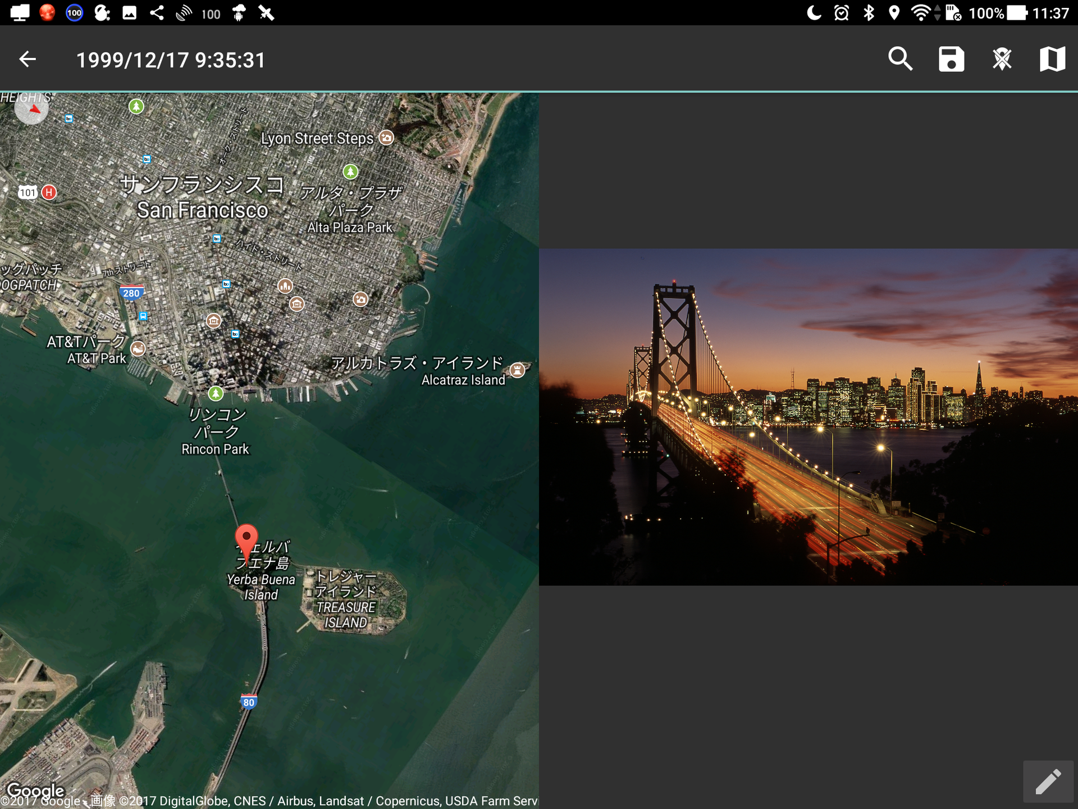Image resolution: width=1078 pixels, height=809 pixels.
Task: Tap the Rincon Park green tree icon
Action: (216, 393)
